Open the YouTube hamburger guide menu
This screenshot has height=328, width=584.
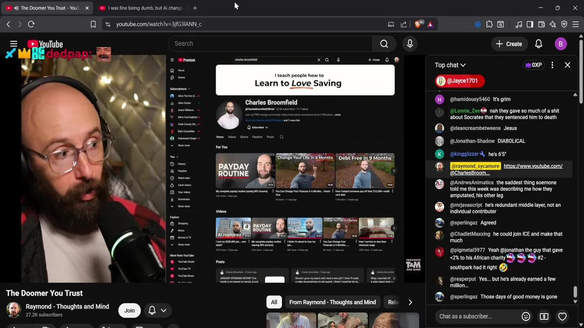click(14, 44)
